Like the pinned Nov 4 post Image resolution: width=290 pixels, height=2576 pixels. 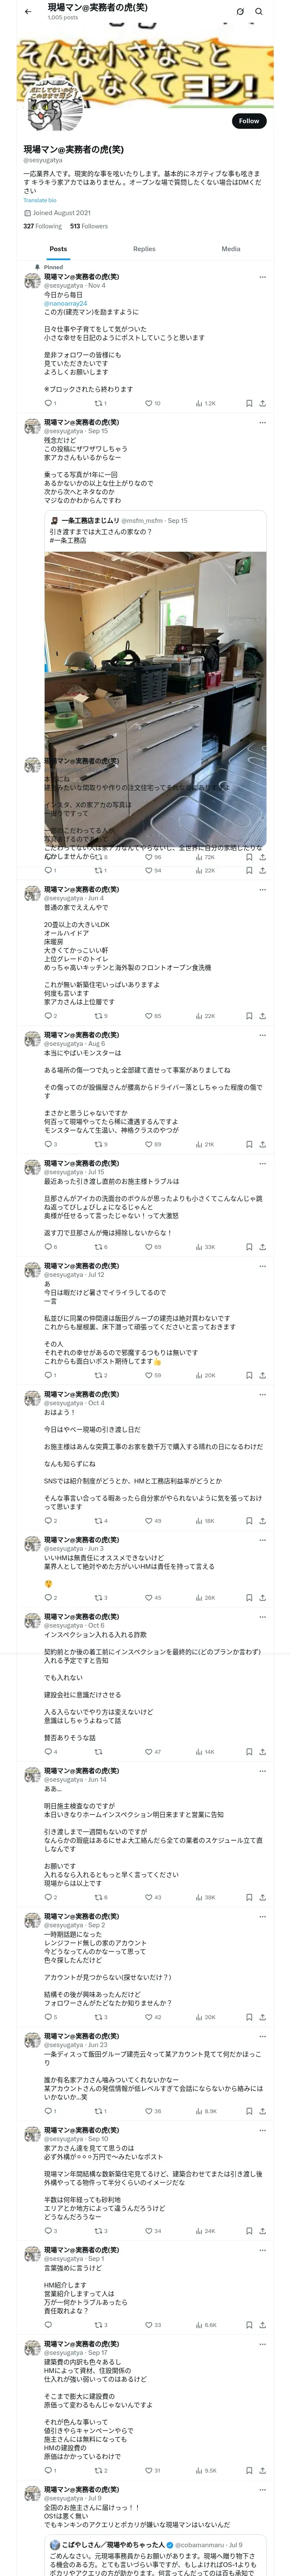click(x=150, y=403)
